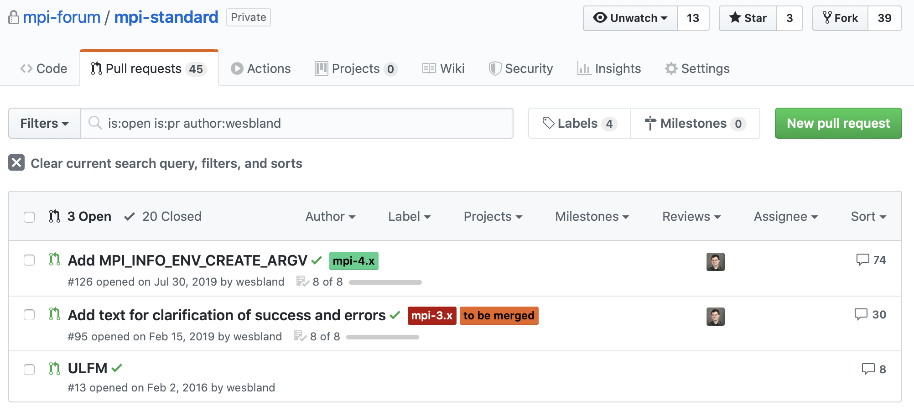Open the Unwatch dropdown
Viewport: 914px width, 417px height.
[x=630, y=18]
